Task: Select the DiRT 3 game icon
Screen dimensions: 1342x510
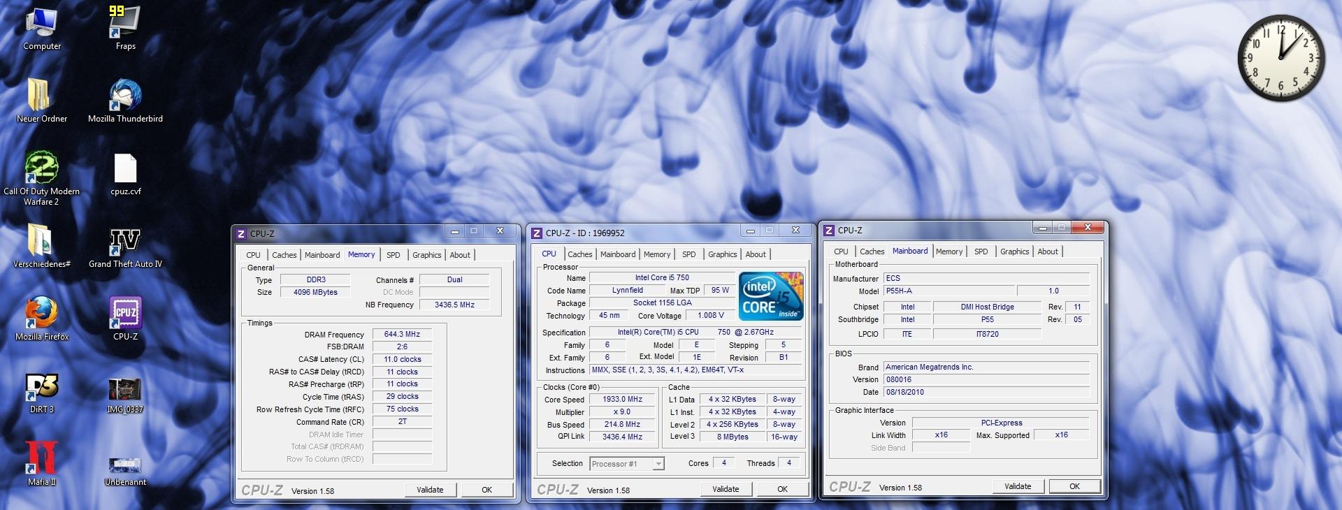Action: tap(42, 391)
